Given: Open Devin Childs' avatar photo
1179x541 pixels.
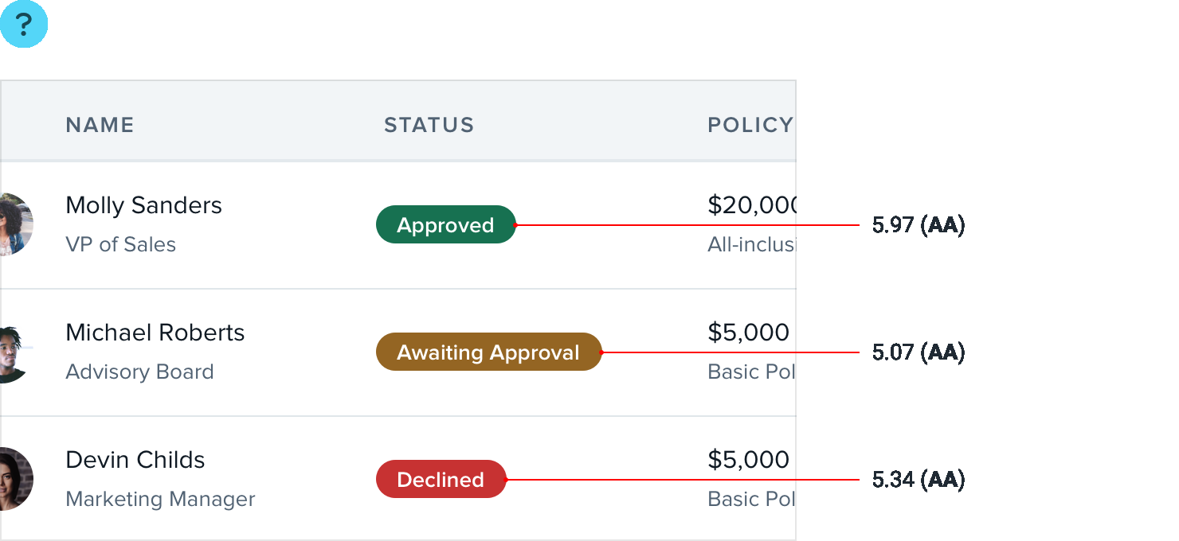Looking at the screenshot, I should tap(16, 479).
